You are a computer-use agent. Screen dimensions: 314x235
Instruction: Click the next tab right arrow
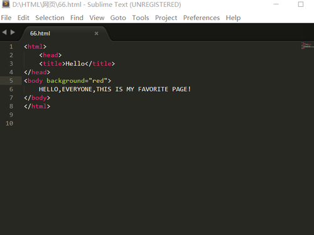(x=13, y=32)
